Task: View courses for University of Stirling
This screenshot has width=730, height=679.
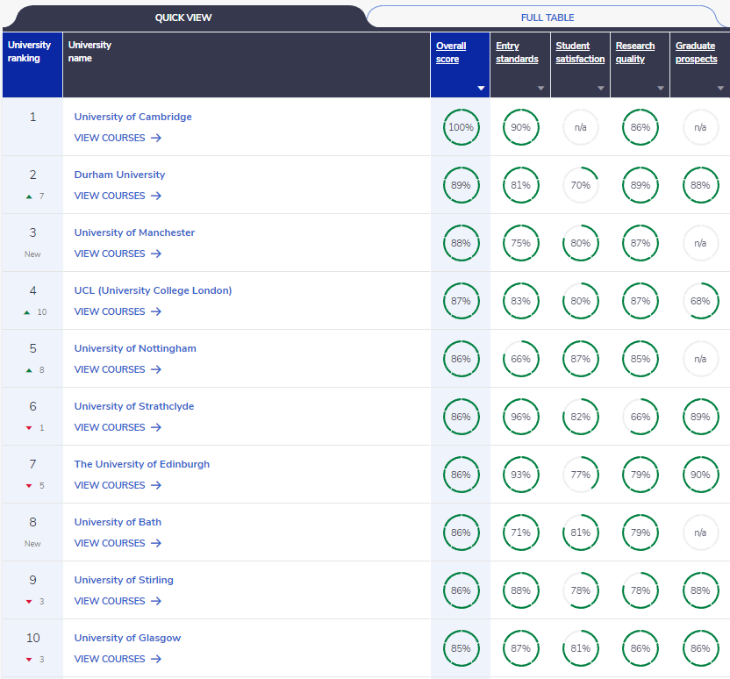Action: click(118, 601)
